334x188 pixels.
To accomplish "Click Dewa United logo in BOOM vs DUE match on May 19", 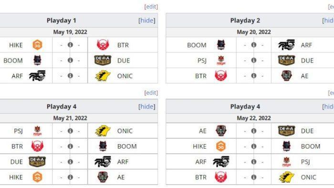I will (x=103, y=61).
